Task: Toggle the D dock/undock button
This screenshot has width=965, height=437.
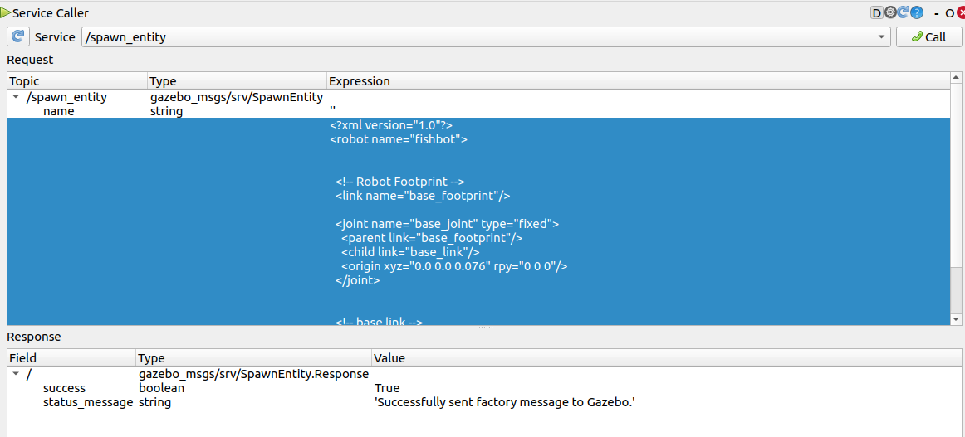Action: (x=876, y=12)
